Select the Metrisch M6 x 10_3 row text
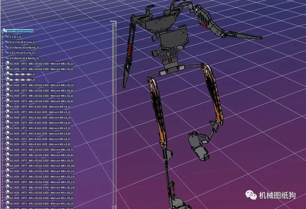 [x=42, y=85]
